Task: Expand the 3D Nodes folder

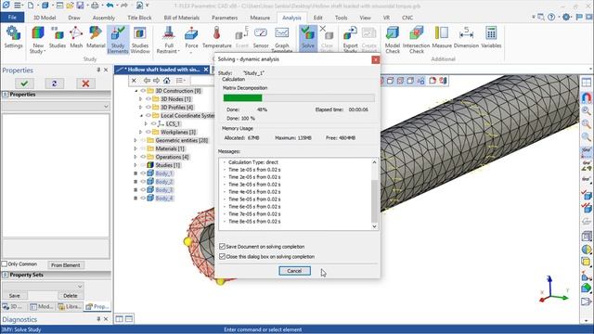Action: click(x=140, y=99)
